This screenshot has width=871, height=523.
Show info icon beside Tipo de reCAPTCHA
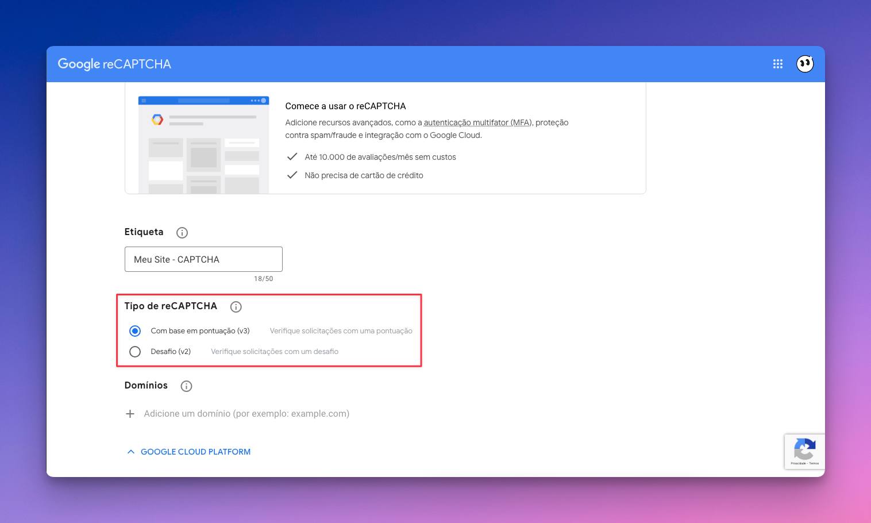click(x=236, y=307)
